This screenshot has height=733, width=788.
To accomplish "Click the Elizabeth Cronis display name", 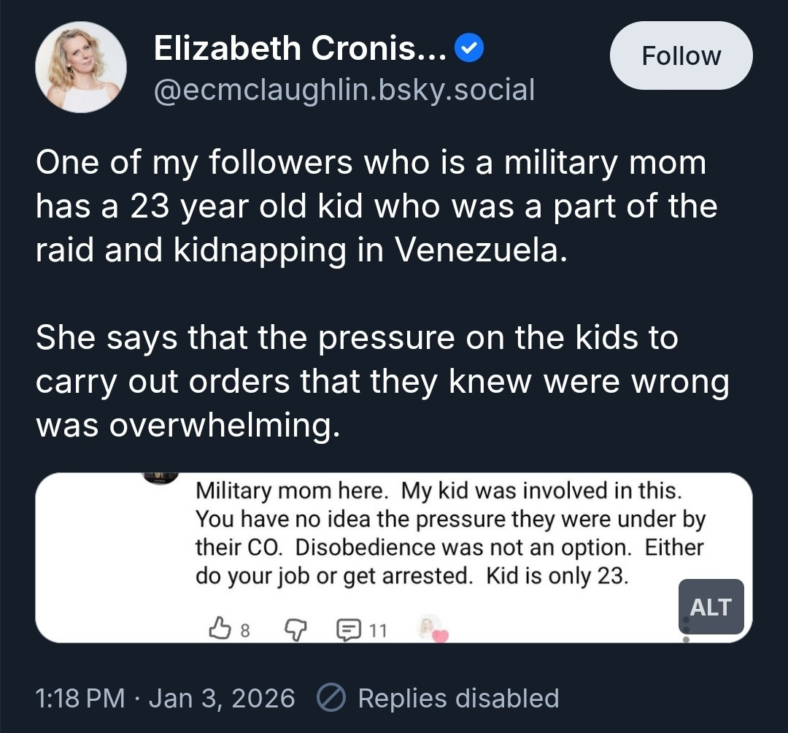I will pyautogui.click(x=300, y=50).
